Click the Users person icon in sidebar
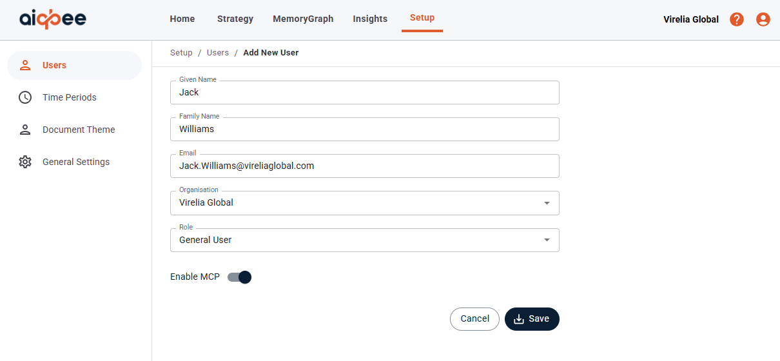 pos(25,65)
